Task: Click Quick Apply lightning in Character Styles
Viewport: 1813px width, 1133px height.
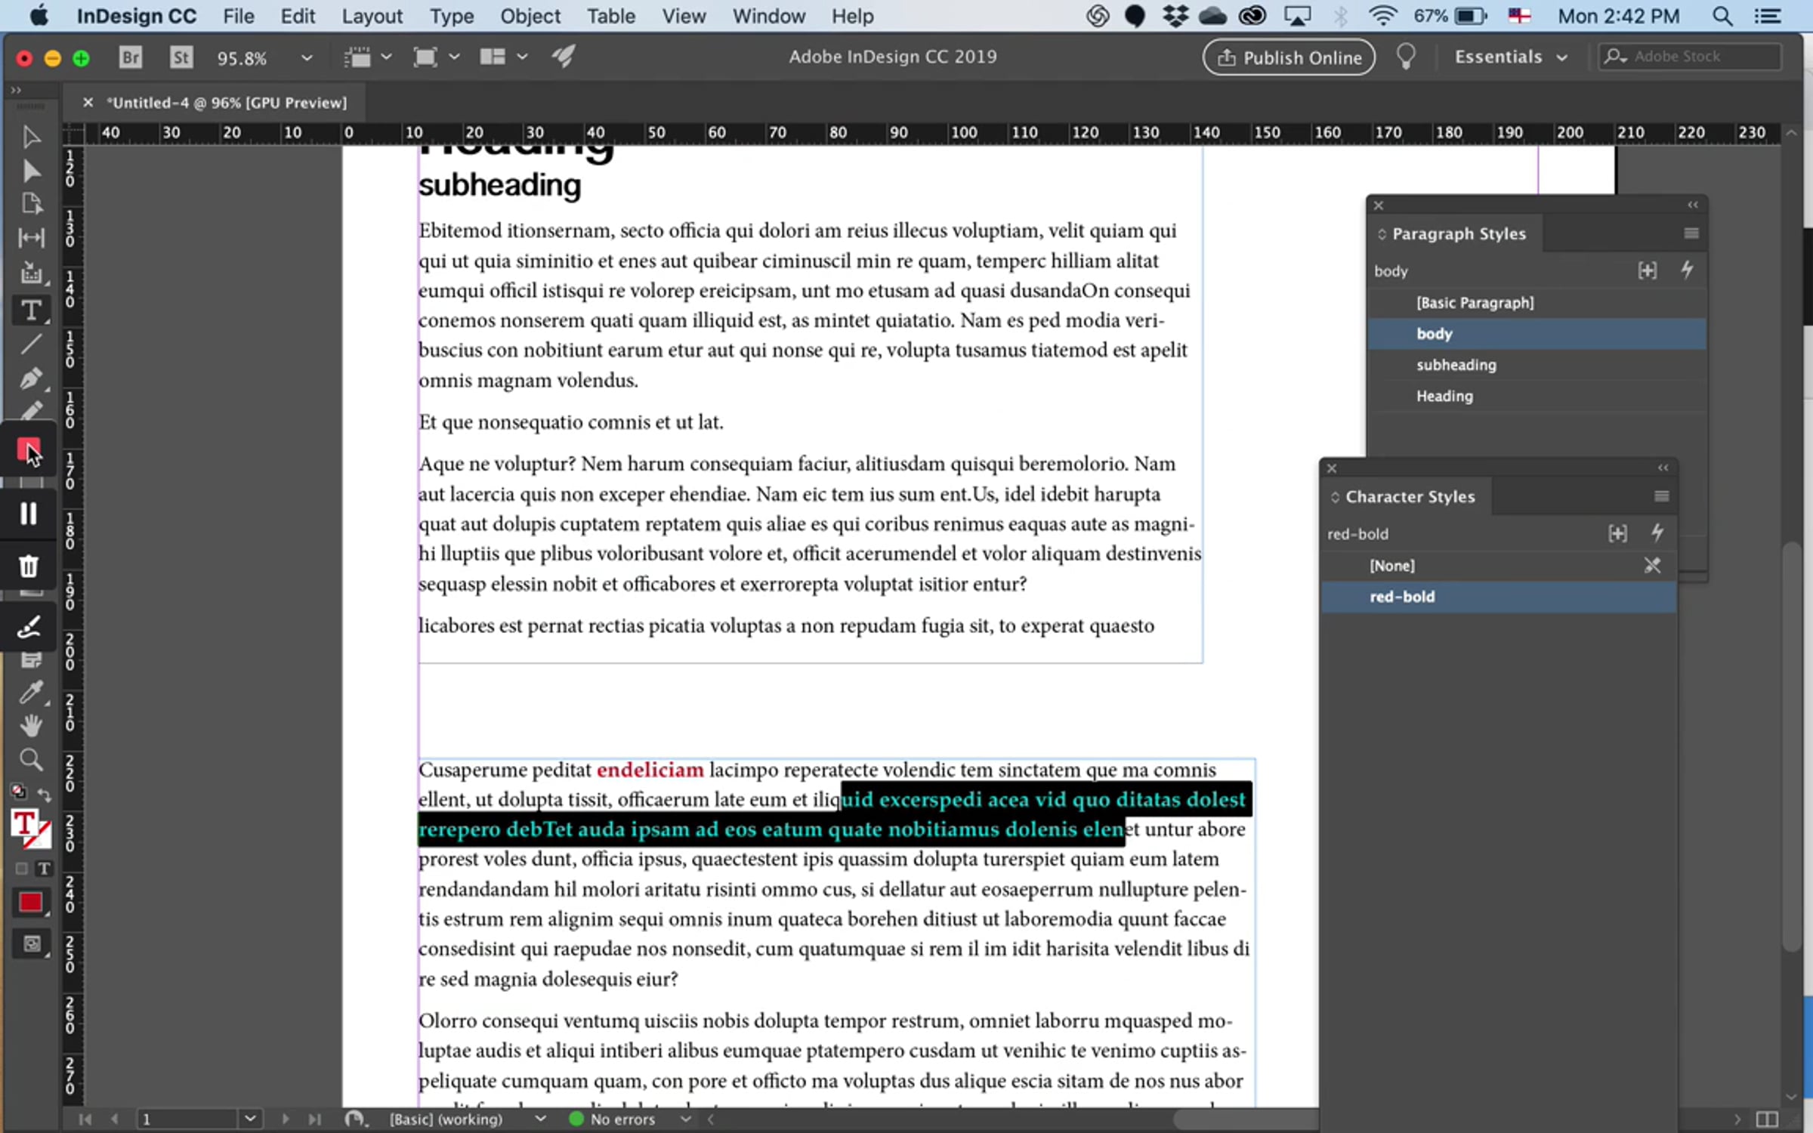Action: [x=1657, y=533]
